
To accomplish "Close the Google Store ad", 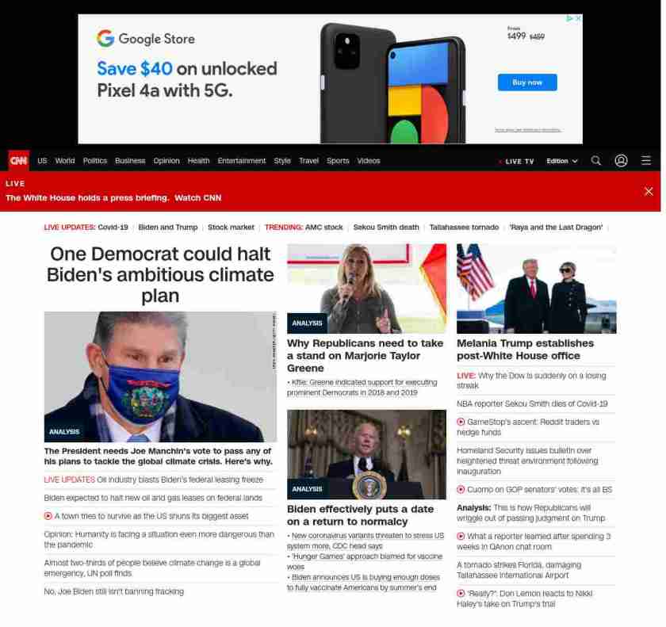I will [x=578, y=18].
